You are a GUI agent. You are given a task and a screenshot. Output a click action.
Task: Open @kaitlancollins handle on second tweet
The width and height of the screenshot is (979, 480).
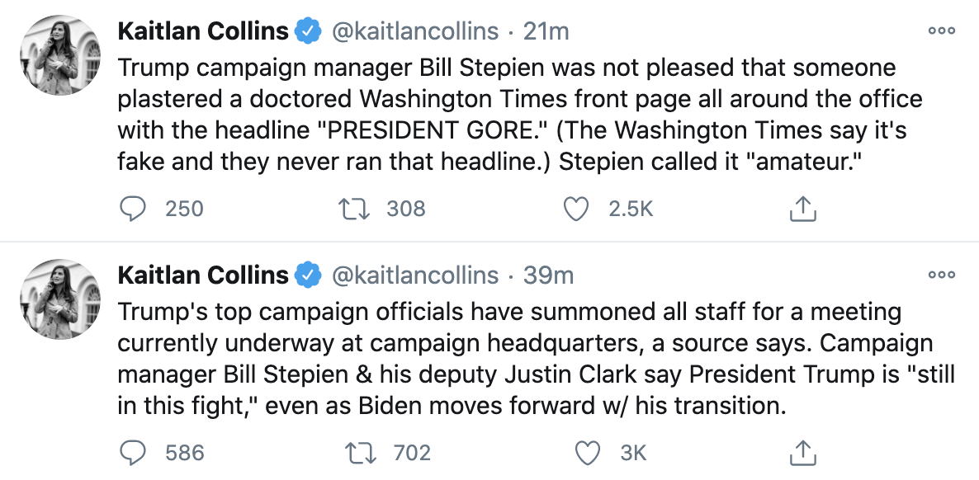pyautogui.click(x=415, y=275)
